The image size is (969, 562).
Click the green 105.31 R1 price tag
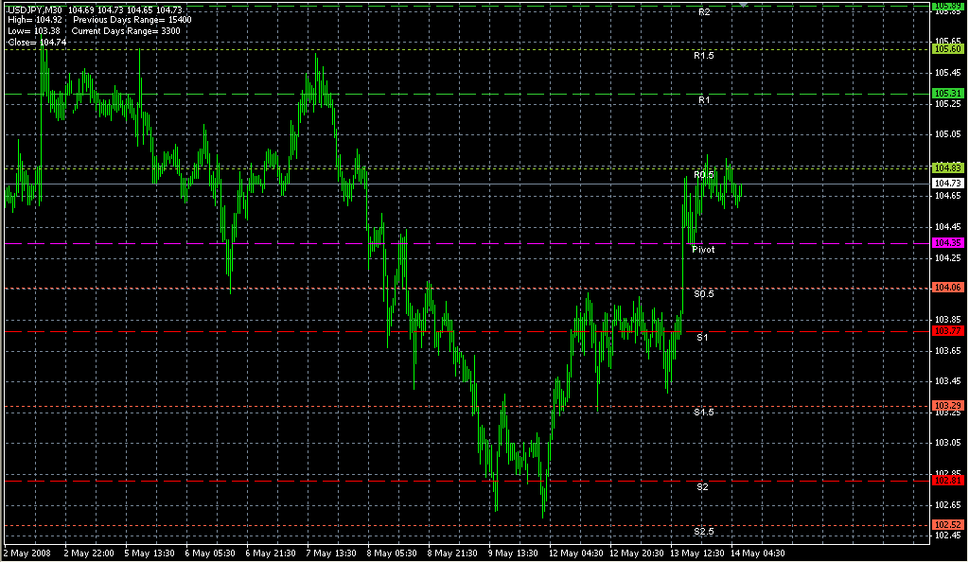coord(948,93)
